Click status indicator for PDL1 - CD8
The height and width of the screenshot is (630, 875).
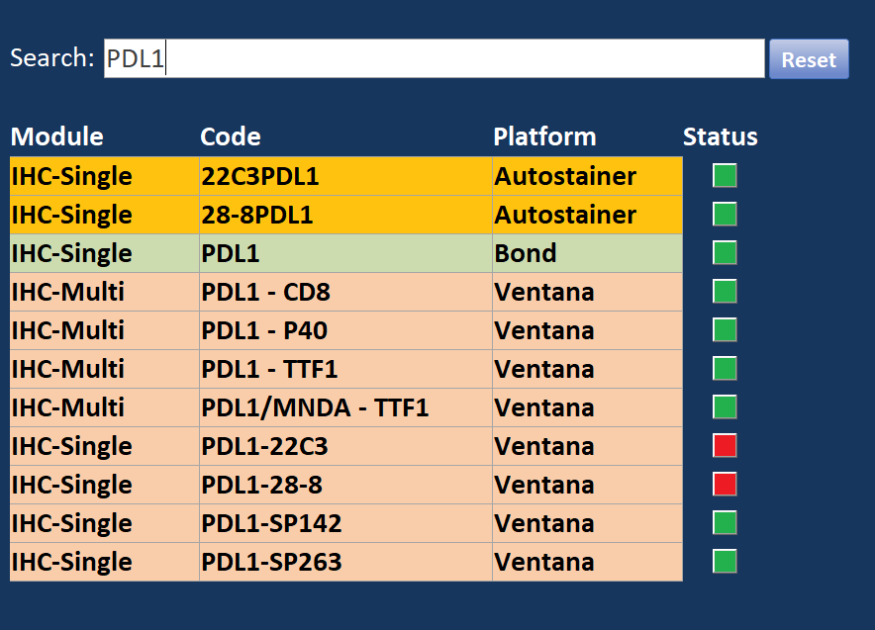[725, 292]
